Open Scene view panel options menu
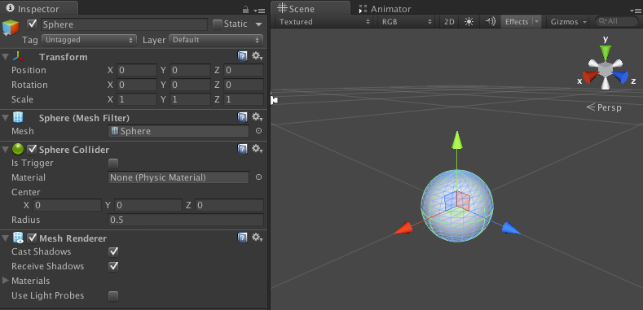The height and width of the screenshot is (310, 643). (636, 11)
